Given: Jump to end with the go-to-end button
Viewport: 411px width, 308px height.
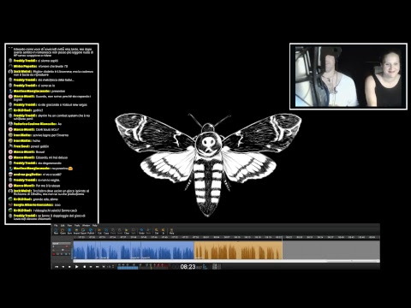Looking at the screenshot, I should [x=98, y=267].
